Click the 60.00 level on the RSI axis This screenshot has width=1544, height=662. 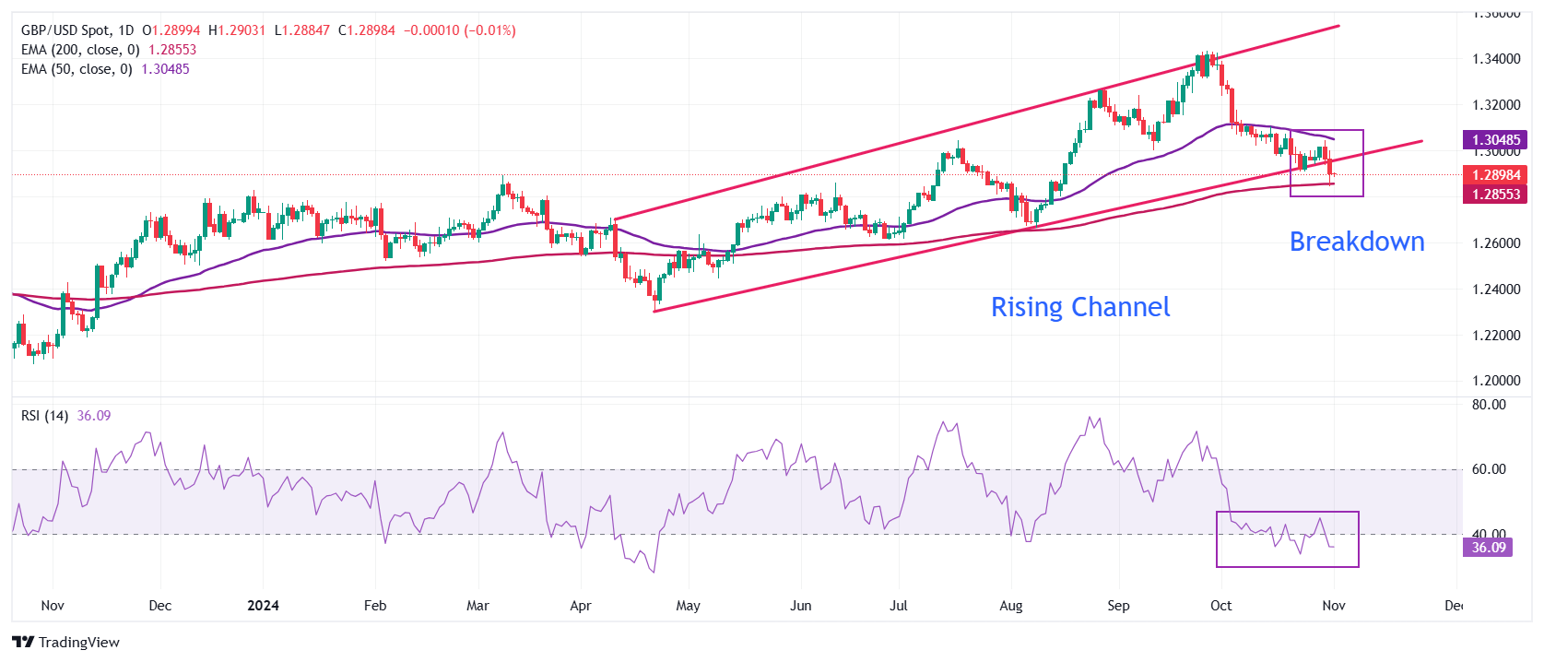(1489, 469)
